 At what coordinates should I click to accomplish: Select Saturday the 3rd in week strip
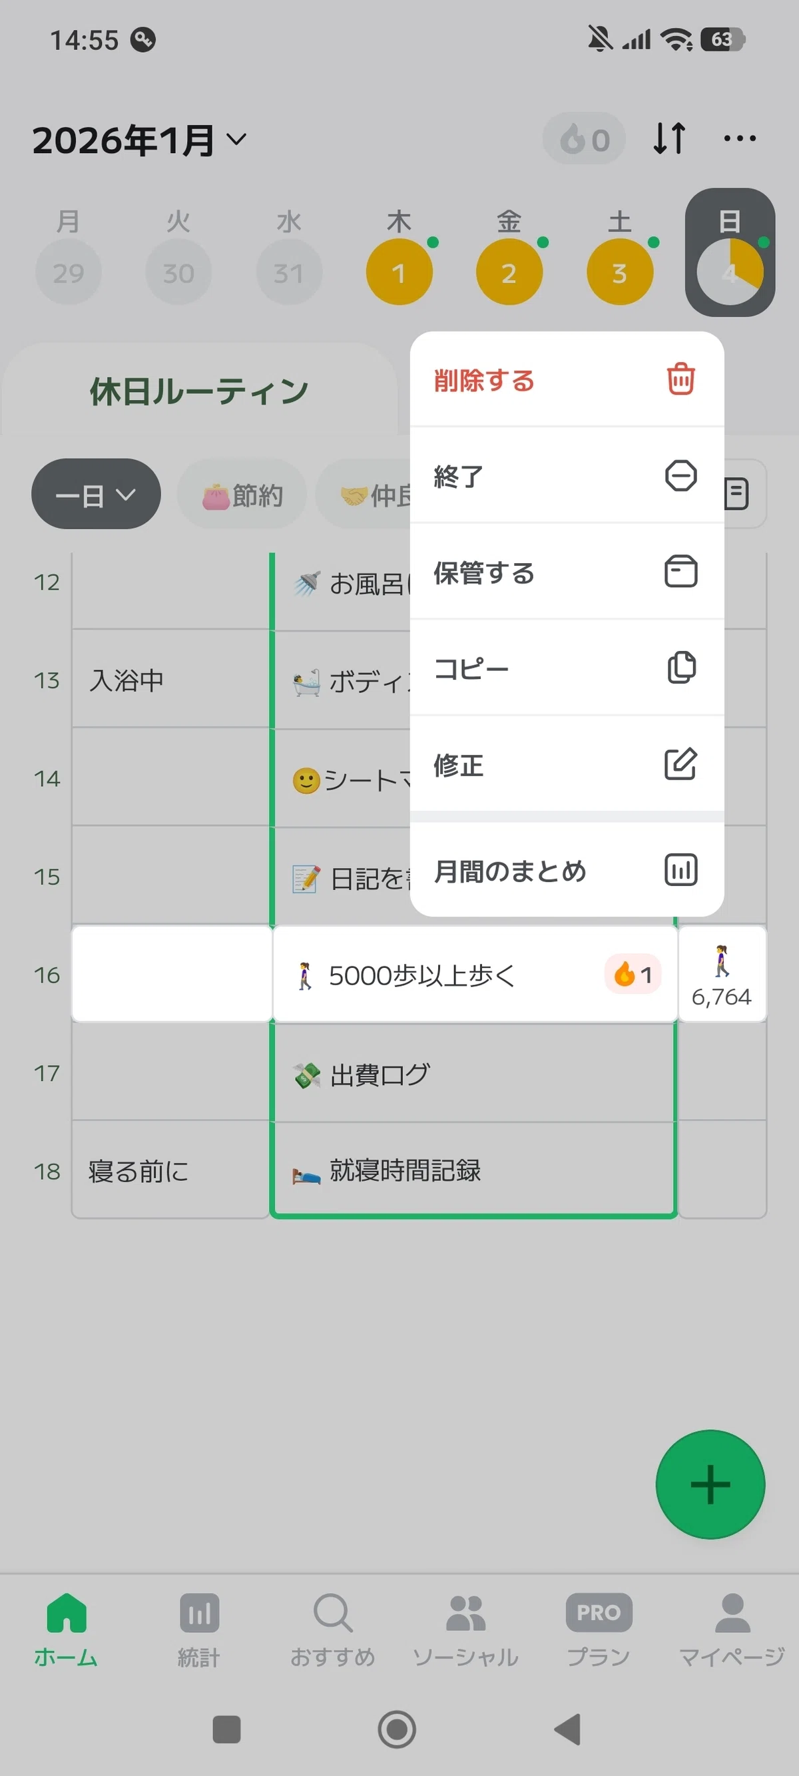click(x=620, y=272)
